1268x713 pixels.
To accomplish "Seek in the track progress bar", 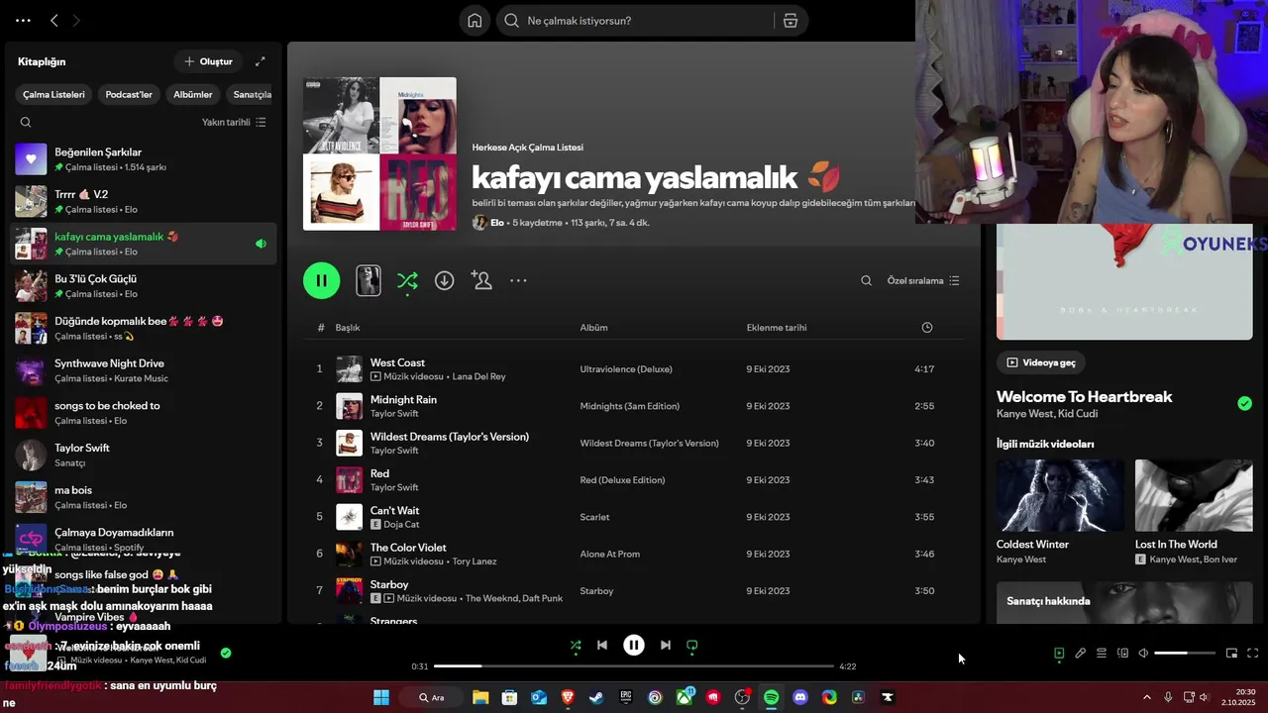I will (634, 666).
